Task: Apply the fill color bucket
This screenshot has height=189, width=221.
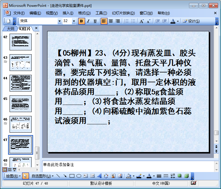Action: click(129, 176)
